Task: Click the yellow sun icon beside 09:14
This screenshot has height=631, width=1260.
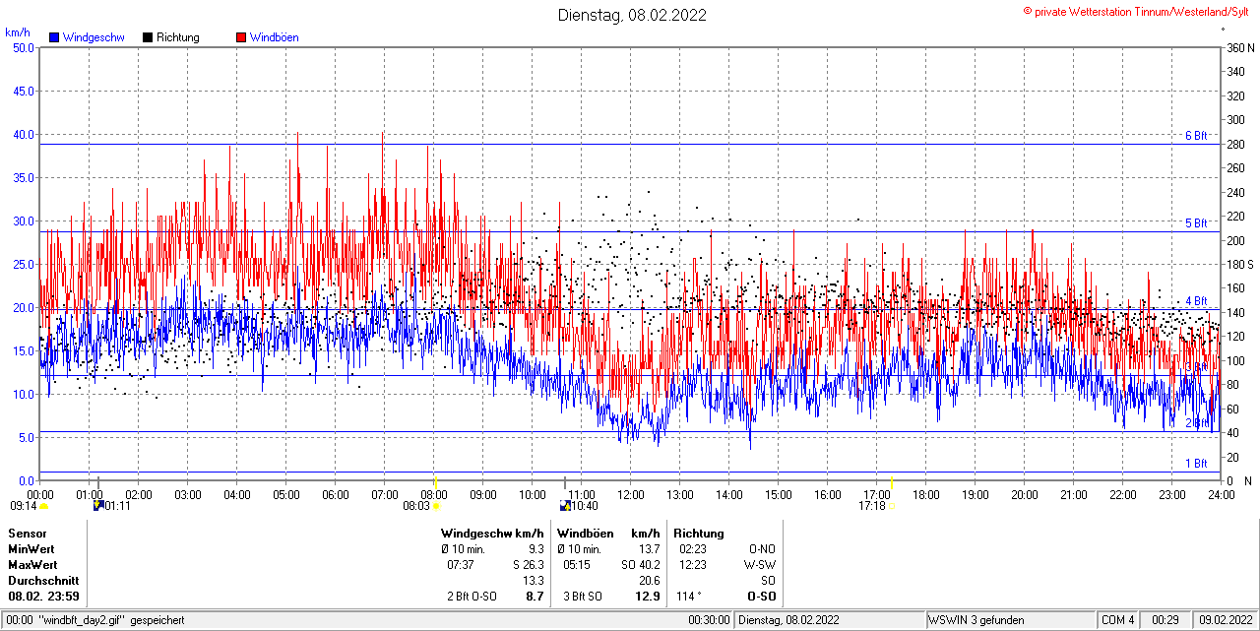Action: [43, 506]
